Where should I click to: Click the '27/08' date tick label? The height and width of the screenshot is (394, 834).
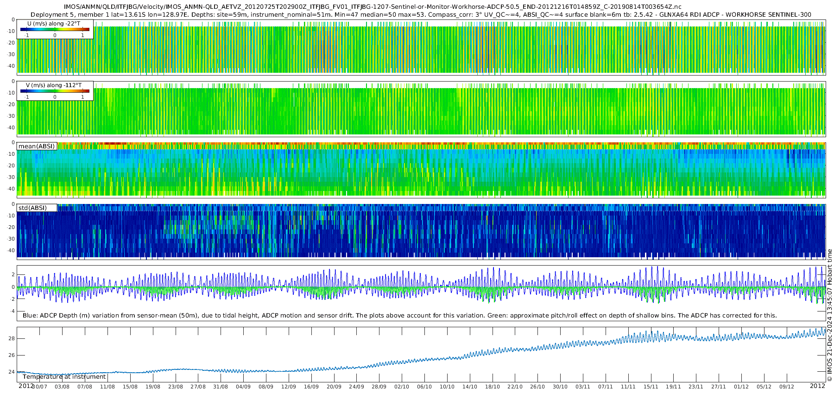(198, 387)
